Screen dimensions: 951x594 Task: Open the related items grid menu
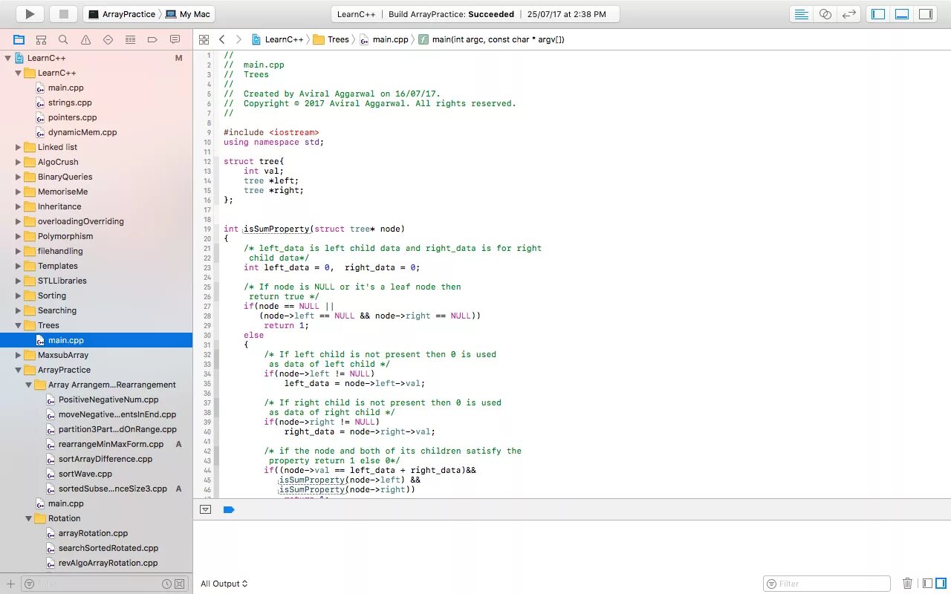[x=204, y=39]
